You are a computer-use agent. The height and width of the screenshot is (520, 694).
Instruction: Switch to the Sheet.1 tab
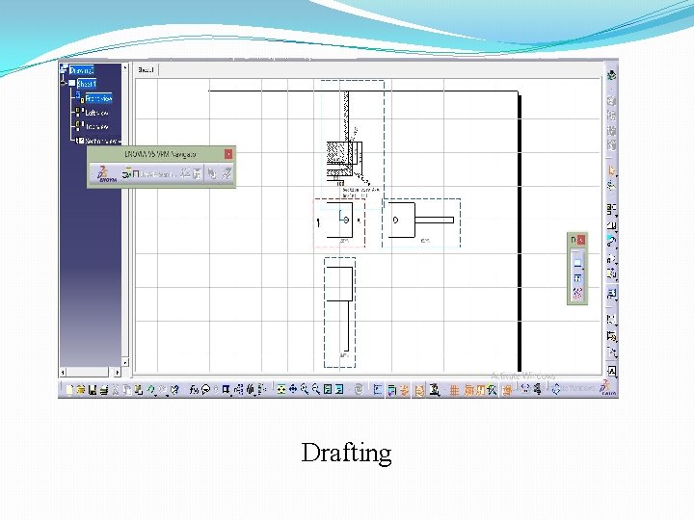pos(146,70)
